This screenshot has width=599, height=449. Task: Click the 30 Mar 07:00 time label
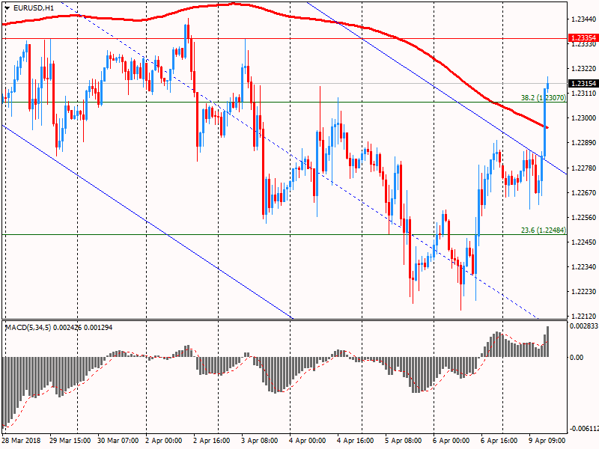118,441
